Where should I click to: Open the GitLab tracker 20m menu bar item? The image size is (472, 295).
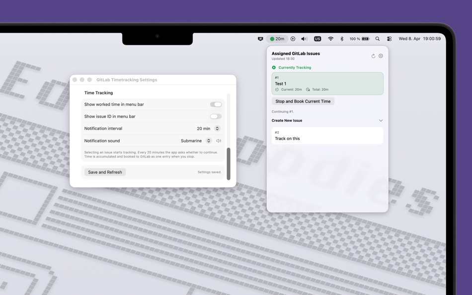coord(277,39)
